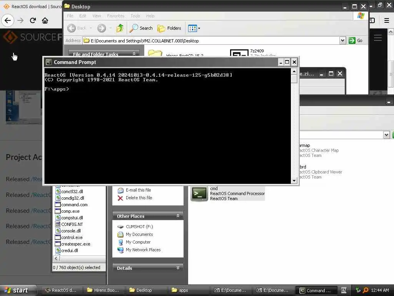Click the EN language indicator in tray
This screenshot has height=296, width=394.
click(x=344, y=290)
